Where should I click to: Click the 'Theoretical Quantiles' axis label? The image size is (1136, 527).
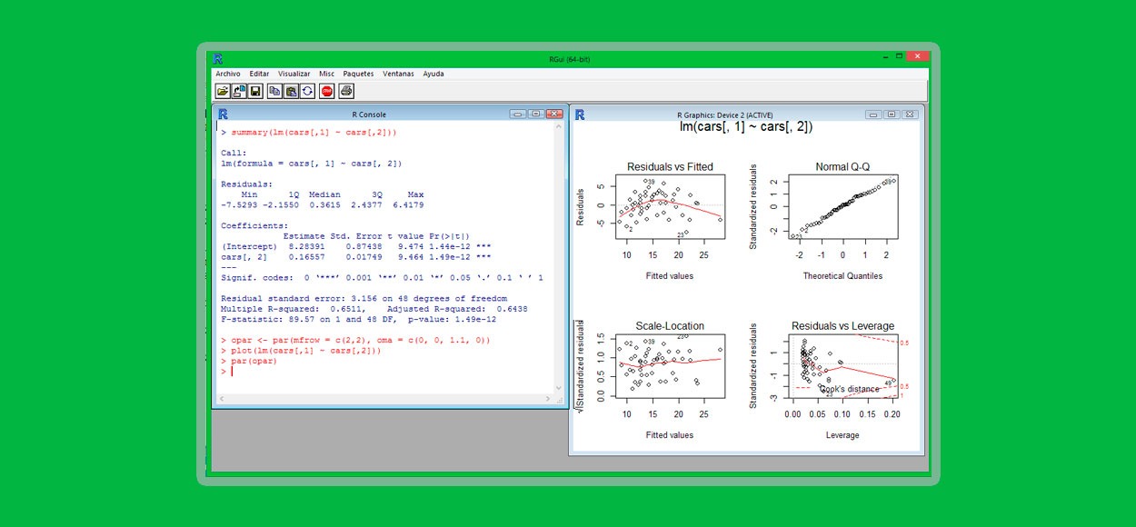click(842, 276)
